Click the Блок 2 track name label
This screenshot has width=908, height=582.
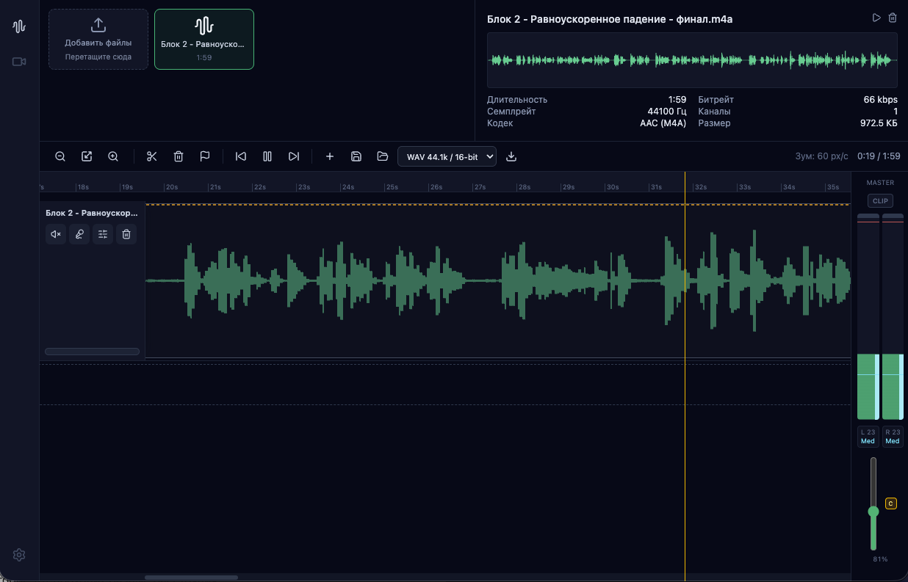tap(92, 213)
